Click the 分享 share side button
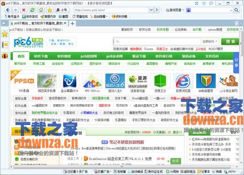The image size is (244, 175). (236, 63)
